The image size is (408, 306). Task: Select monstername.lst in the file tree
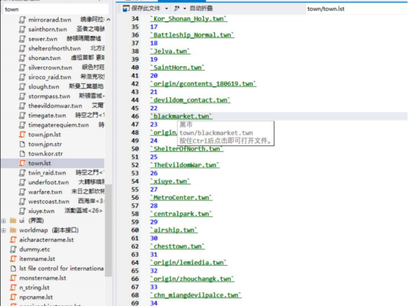(x=43, y=278)
